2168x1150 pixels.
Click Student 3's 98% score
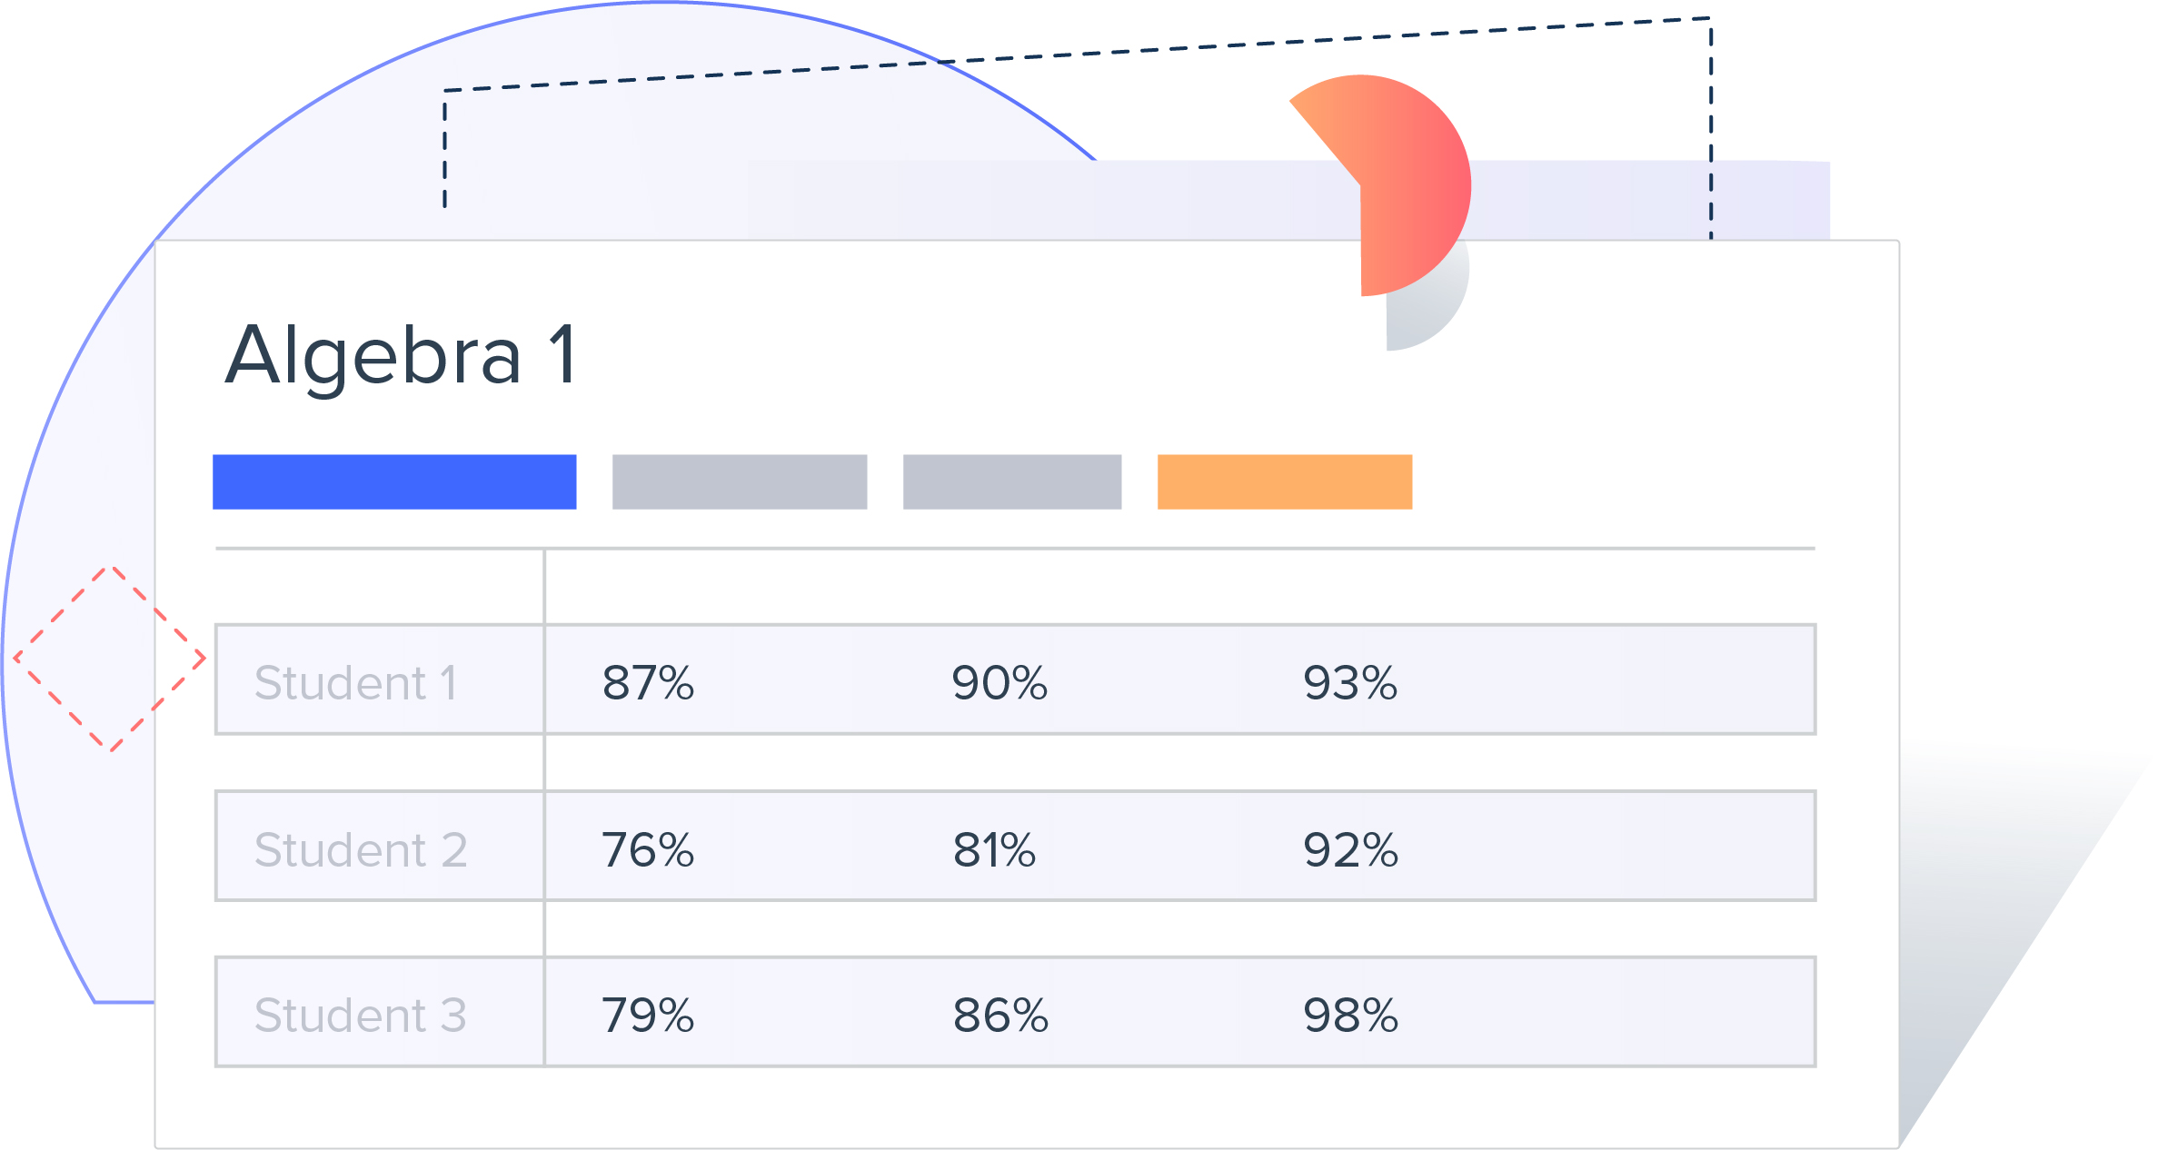click(1350, 1016)
